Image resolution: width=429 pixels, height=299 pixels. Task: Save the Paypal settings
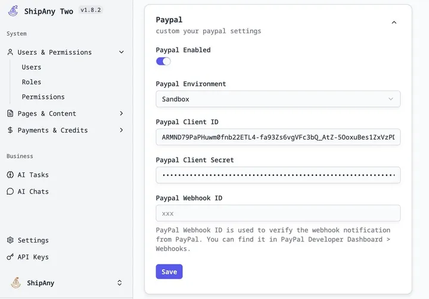pyautogui.click(x=169, y=272)
